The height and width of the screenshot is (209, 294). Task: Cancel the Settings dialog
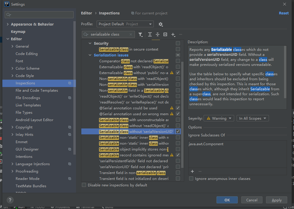click(252, 200)
